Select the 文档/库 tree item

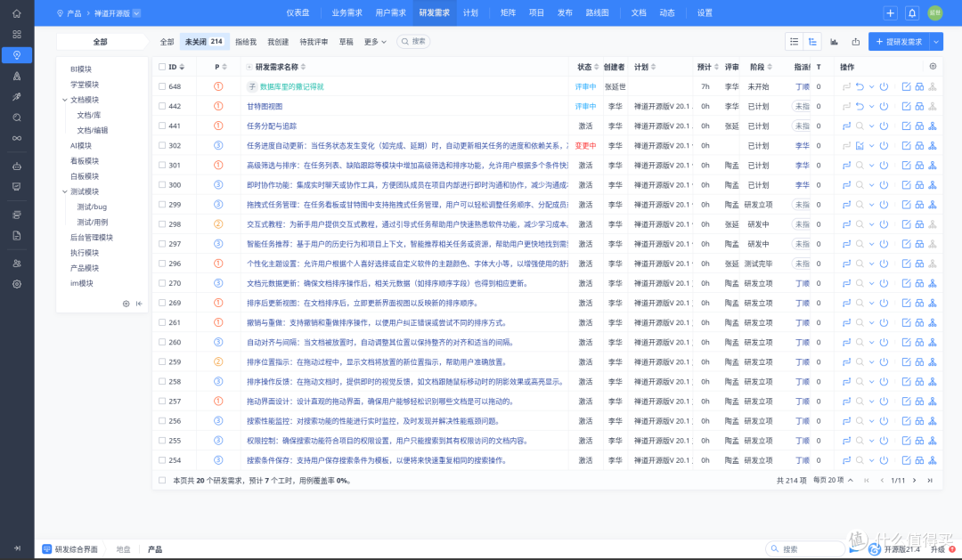pyautogui.click(x=89, y=116)
